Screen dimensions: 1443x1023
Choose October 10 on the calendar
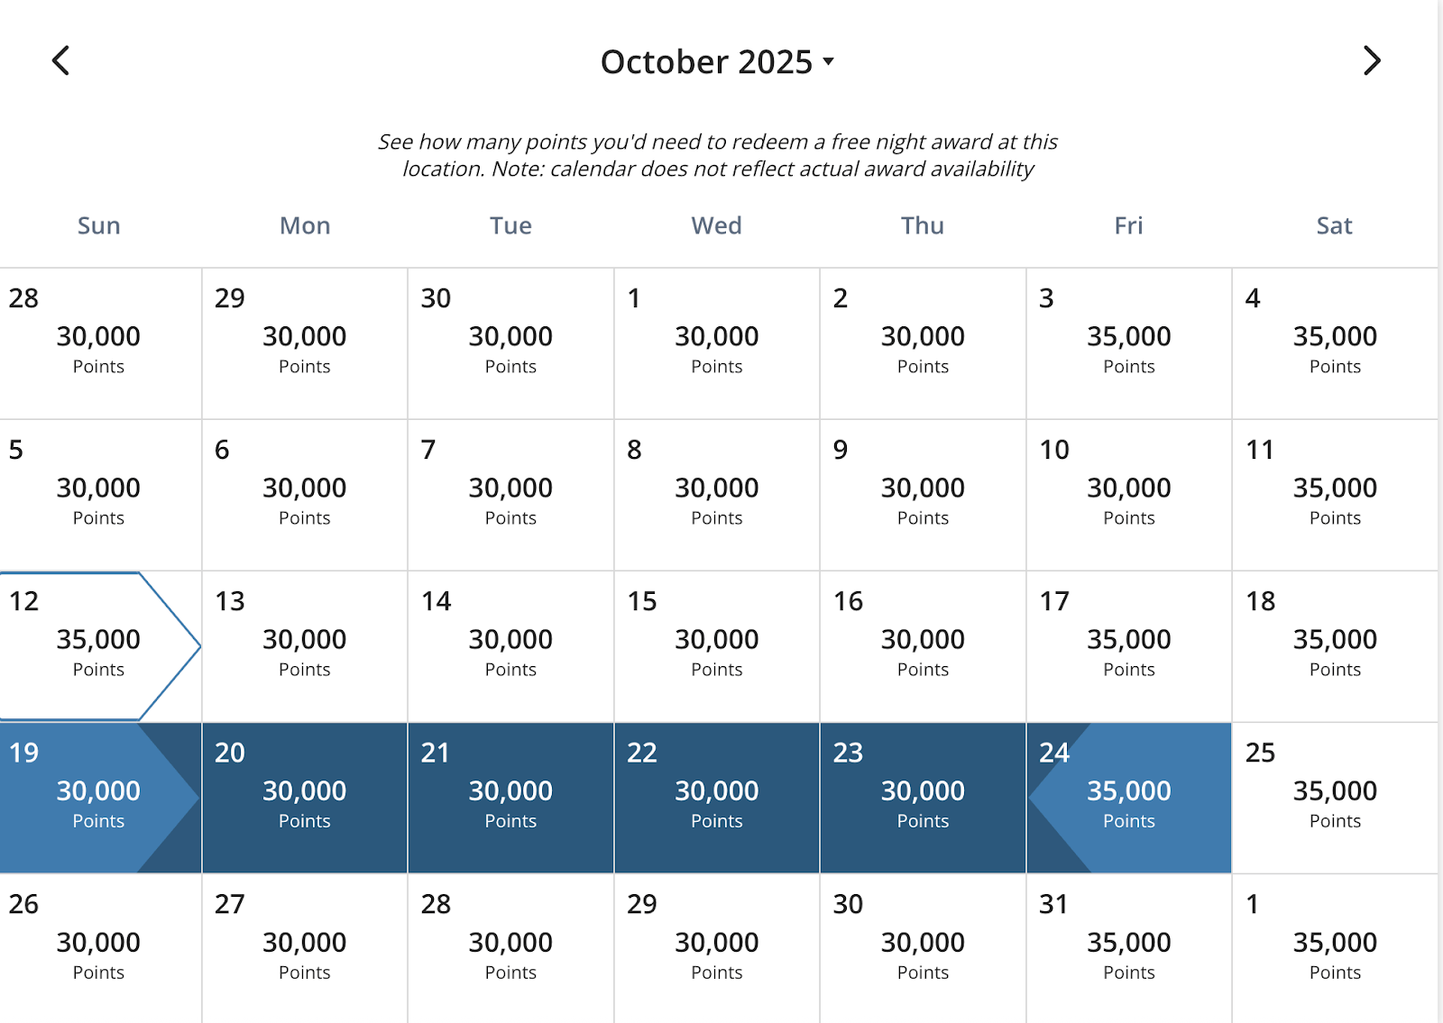1128,495
